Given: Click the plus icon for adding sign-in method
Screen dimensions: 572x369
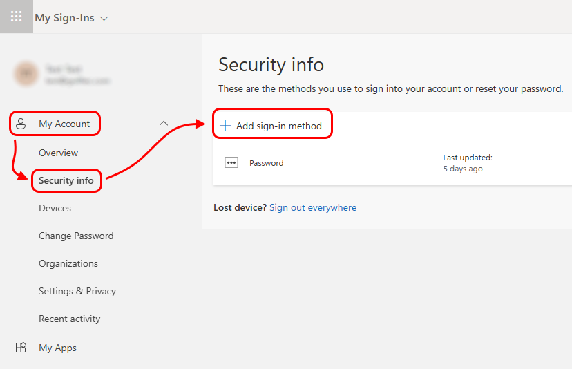Looking at the screenshot, I should coord(225,126).
